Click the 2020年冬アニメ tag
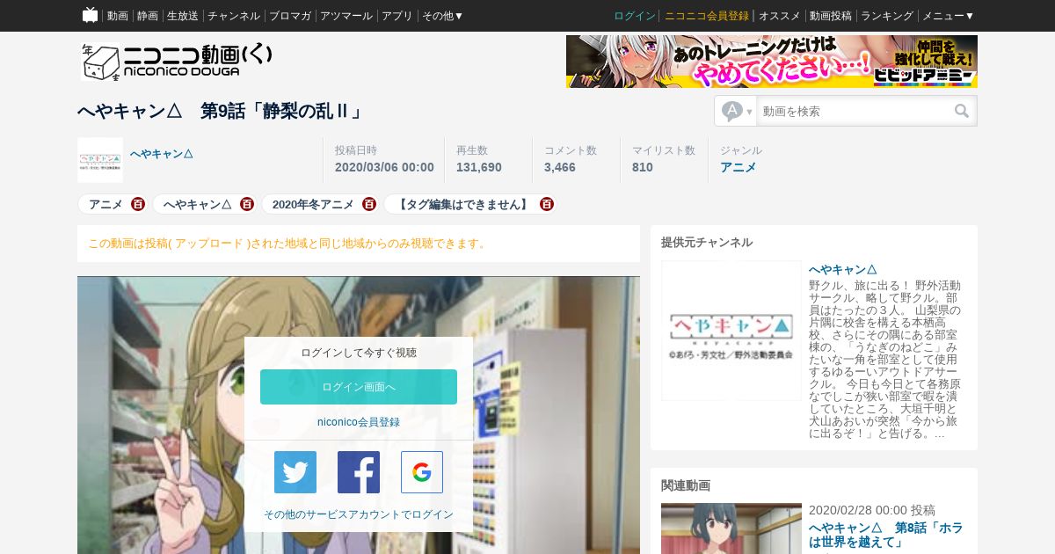The height and width of the screenshot is (554, 1055). (x=313, y=204)
